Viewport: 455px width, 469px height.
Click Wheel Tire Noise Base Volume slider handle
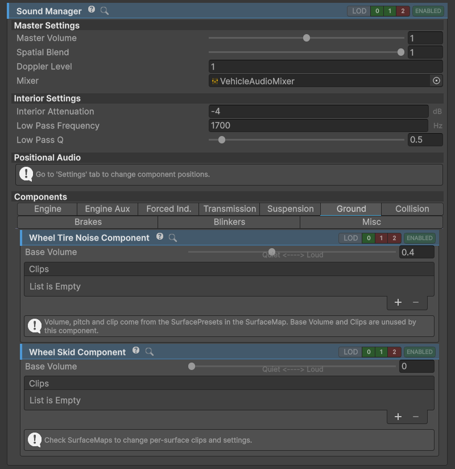272,252
